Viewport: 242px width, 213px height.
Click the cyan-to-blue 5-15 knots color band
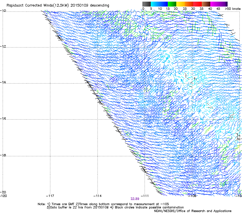[159, 4]
